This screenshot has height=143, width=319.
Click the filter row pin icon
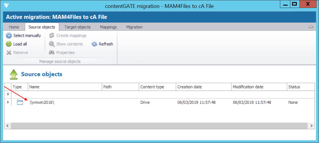tap(8, 94)
